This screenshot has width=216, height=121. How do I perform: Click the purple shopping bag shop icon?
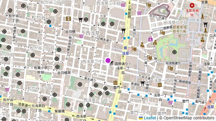(x=150, y=39)
